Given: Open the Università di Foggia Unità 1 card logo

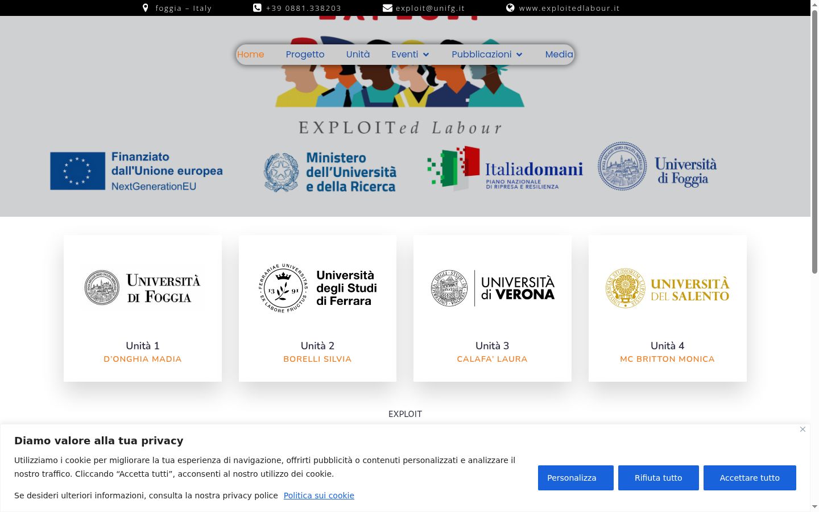Looking at the screenshot, I should click(x=143, y=288).
